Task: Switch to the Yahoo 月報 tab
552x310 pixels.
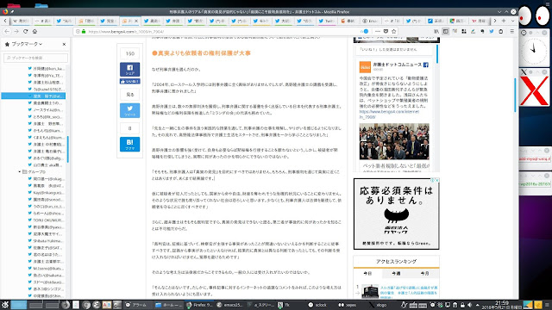Action: tap(480, 21)
